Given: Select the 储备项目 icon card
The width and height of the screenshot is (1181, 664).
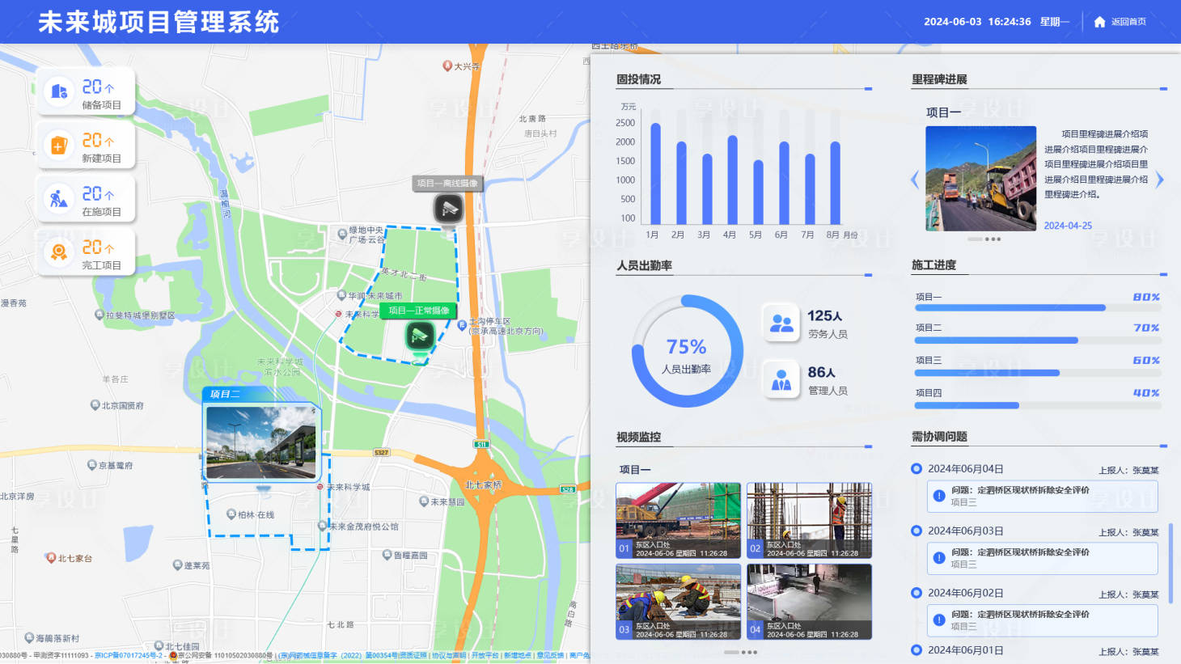Looking at the screenshot, I should click(59, 91).
